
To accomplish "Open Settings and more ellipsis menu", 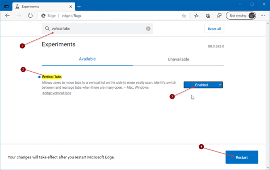I will pyautogui.click(x=263, y=16).
